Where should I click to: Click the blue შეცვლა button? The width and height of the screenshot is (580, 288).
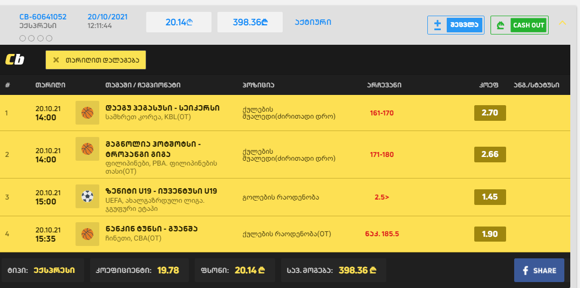point(456,25)
